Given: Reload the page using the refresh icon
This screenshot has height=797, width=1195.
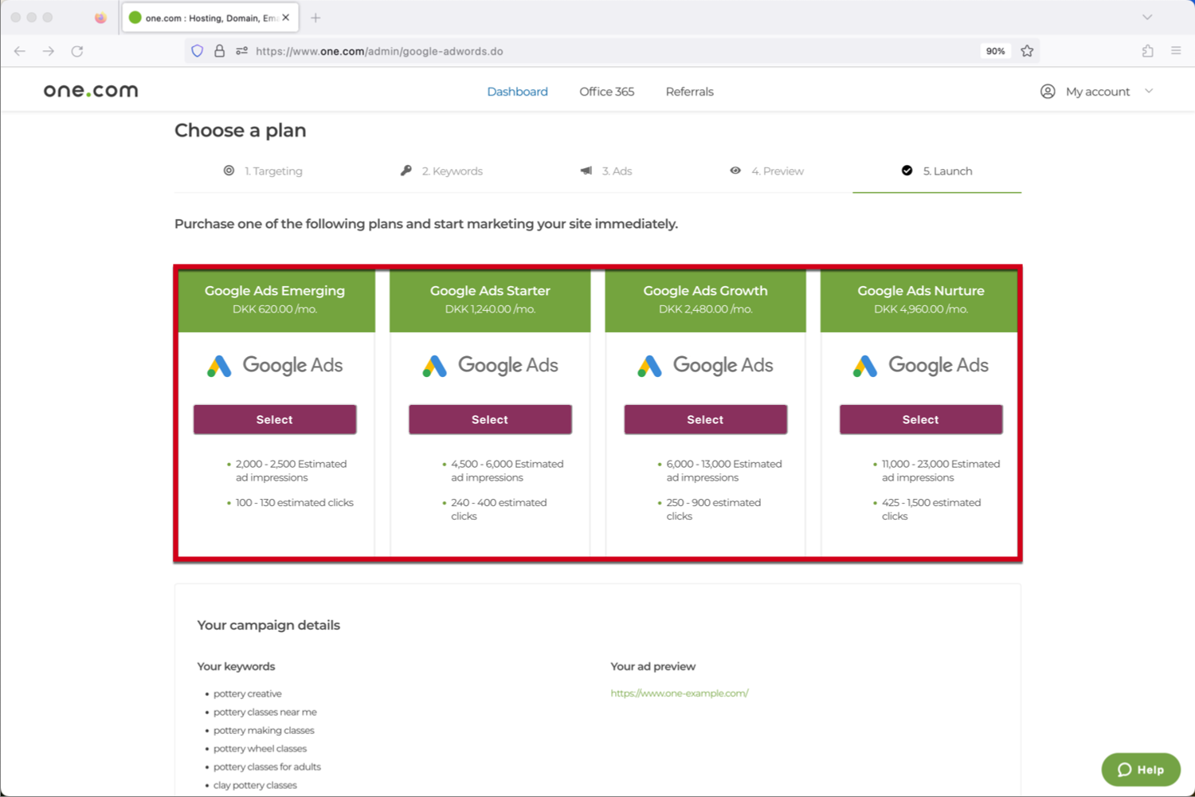Looking at the screenshot, I should coord(77,50).
